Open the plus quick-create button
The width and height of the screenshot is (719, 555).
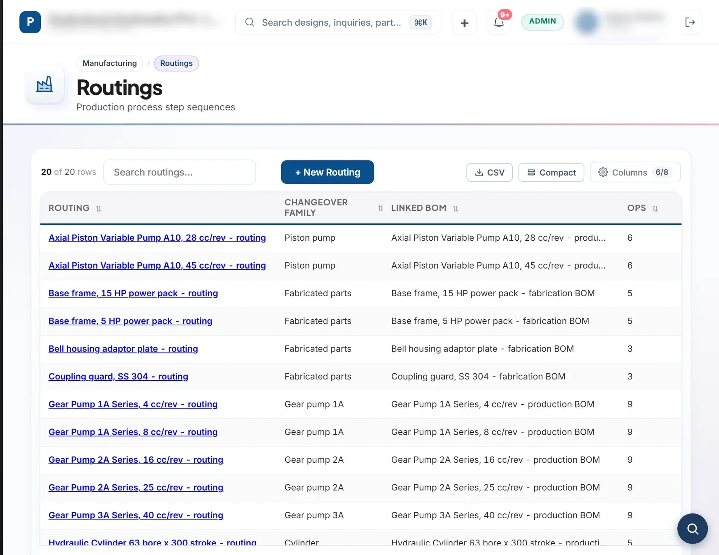coord(464,23)
